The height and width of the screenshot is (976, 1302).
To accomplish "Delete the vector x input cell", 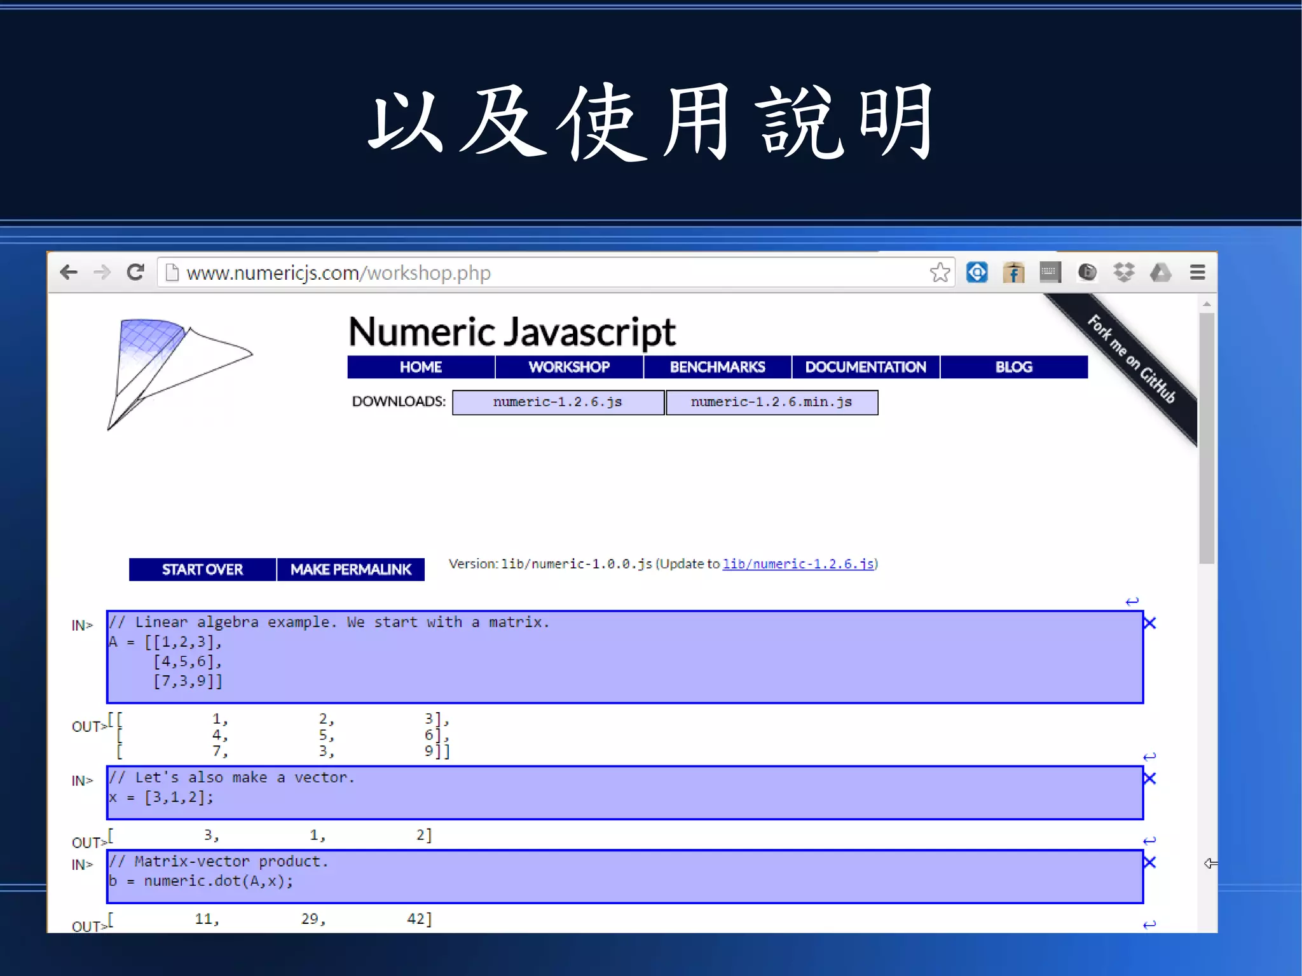I will (x=1149, y=778).
